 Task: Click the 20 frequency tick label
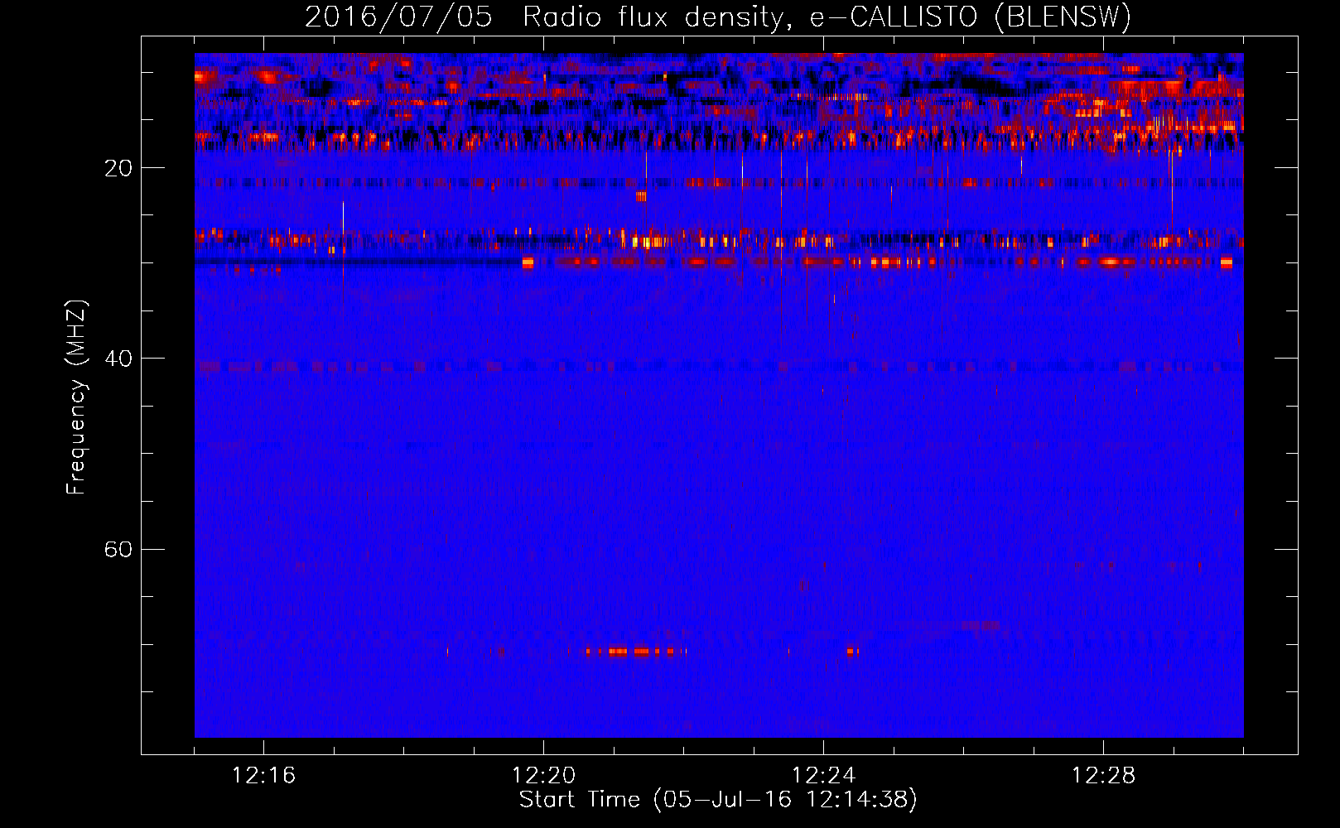118,168
